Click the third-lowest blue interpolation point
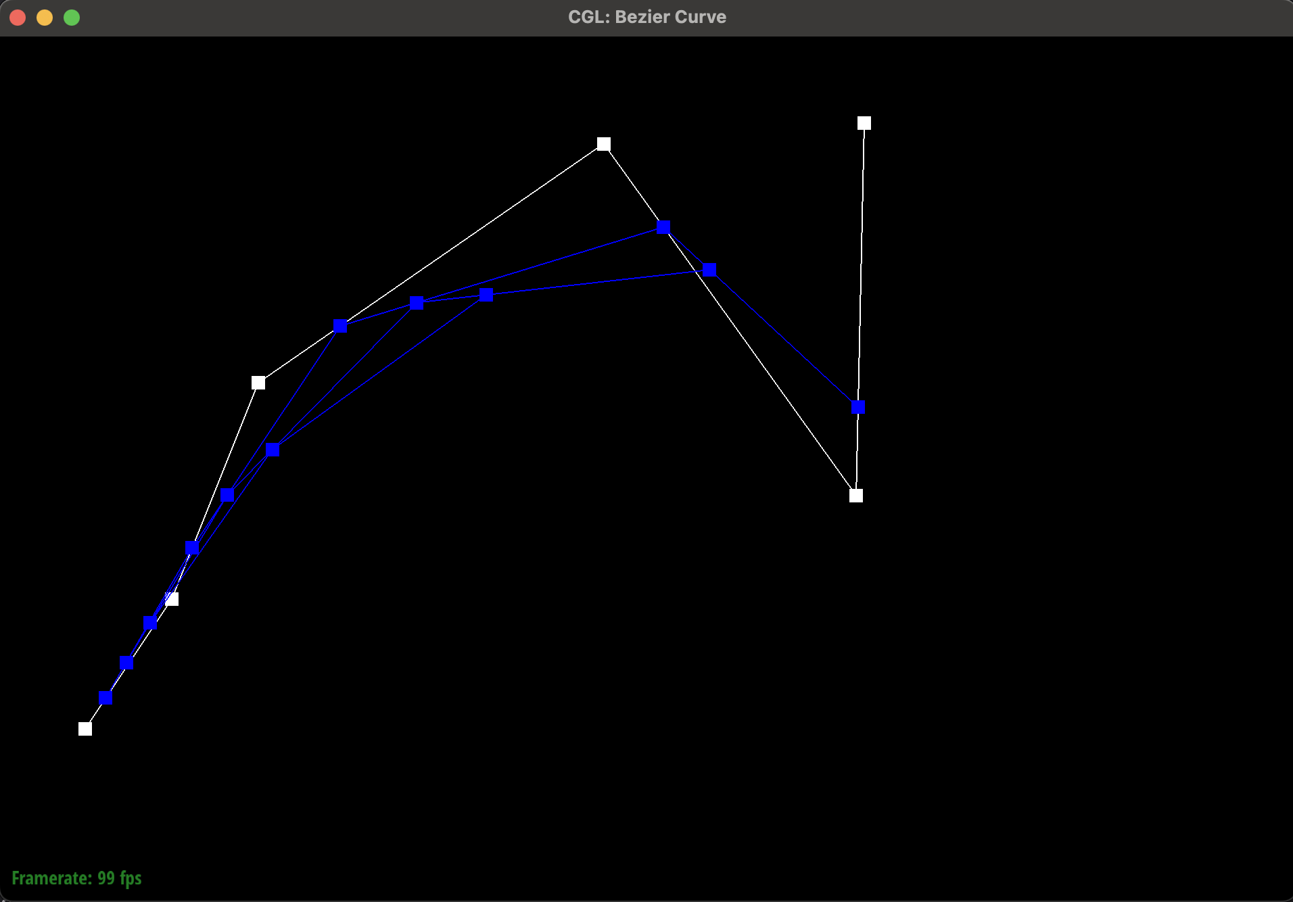 [150, 623]
